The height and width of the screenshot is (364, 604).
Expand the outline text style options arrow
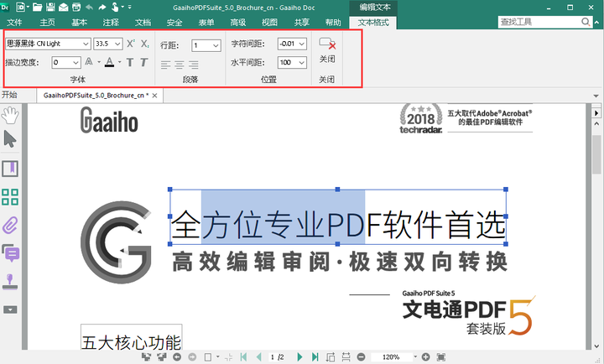(99, 62)
